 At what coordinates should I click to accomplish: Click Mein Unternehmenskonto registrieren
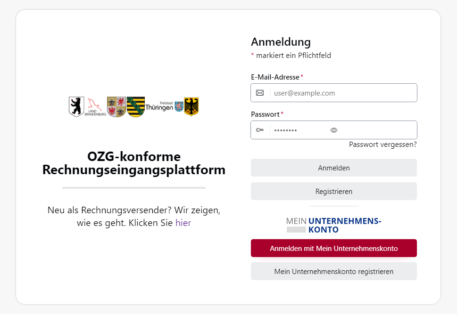point(333,271)
